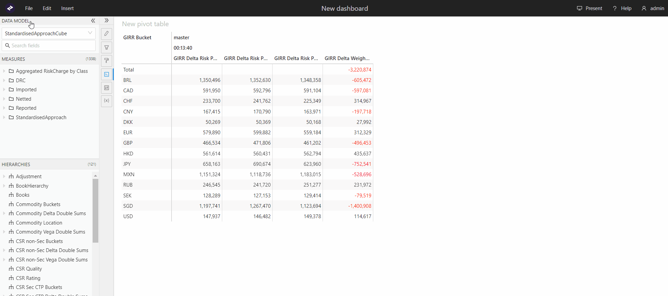Open the {x} query context tool
668x296 pixels.
pyautogui.click(x=106, y=101)
